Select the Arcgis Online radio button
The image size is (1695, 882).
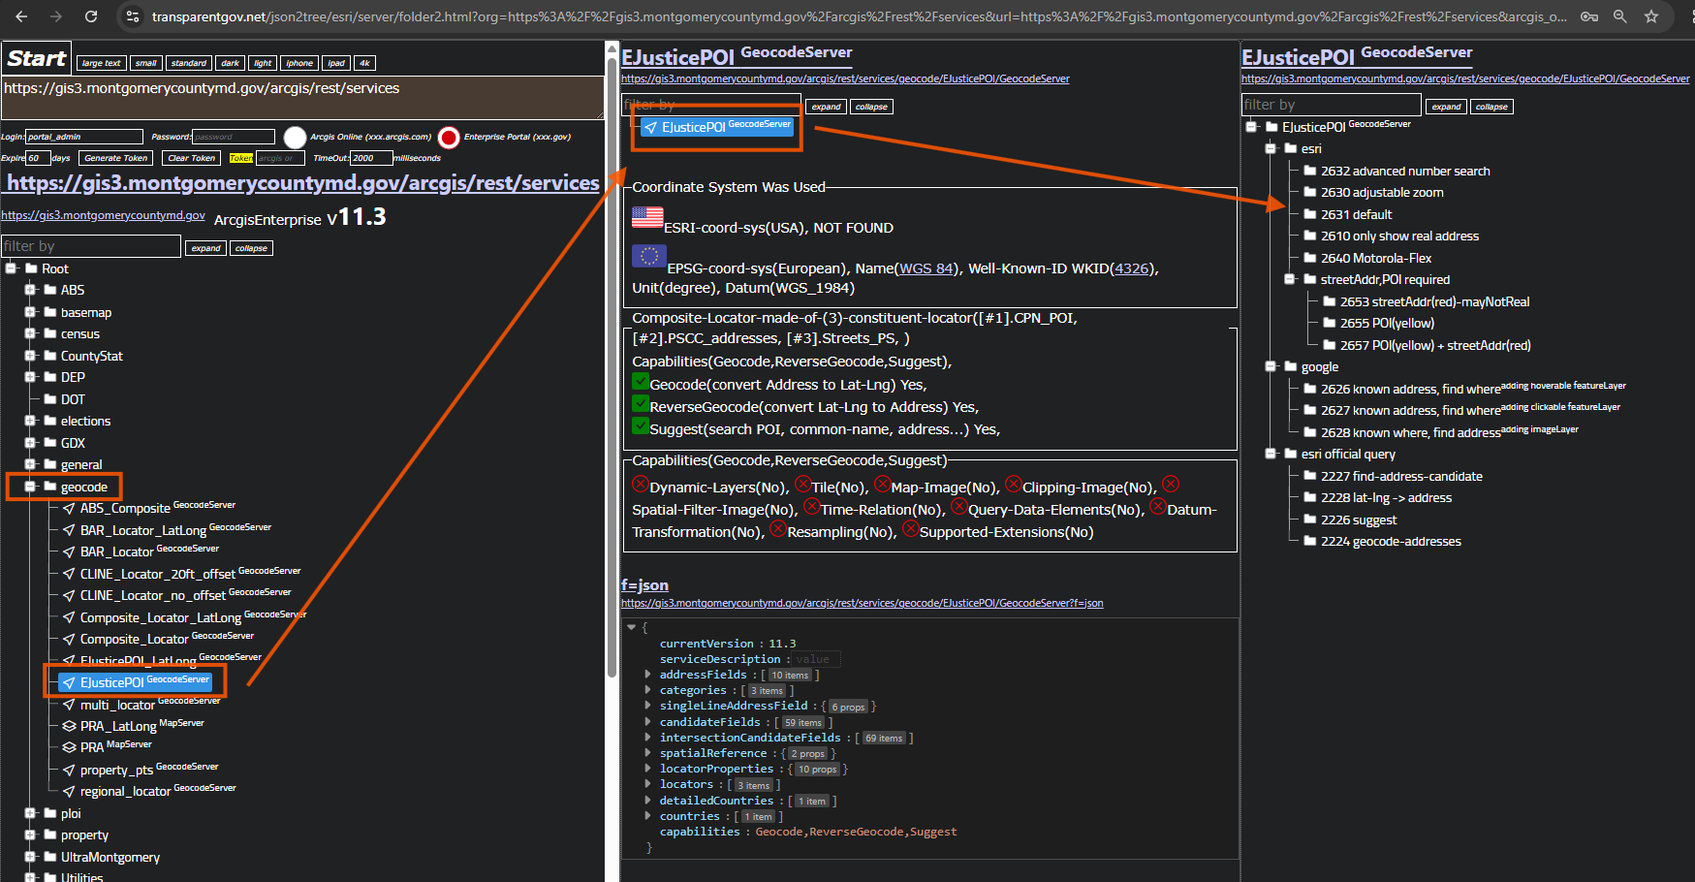296,138
